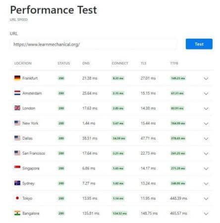Viewport: 220px width, 223px height.
Task: Expand the Frankfurt row details chevron
Action: [206, 78]
